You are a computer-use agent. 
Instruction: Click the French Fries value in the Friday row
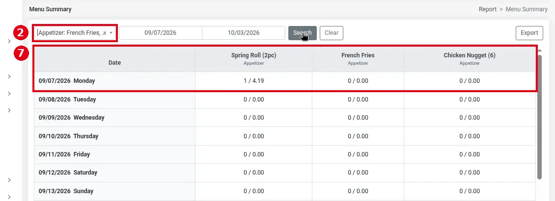click(x=358, y=154)
